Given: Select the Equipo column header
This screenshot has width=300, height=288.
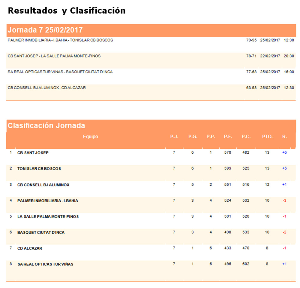Looking at the screenshot, I should pos(91,136).
